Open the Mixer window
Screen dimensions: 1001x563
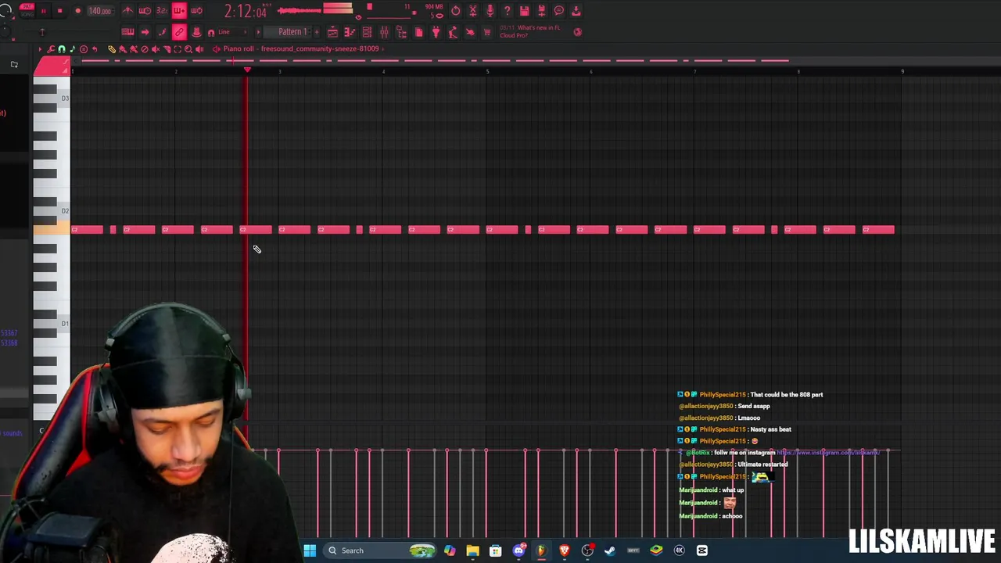pyautogui.click(x=384, y=32)
